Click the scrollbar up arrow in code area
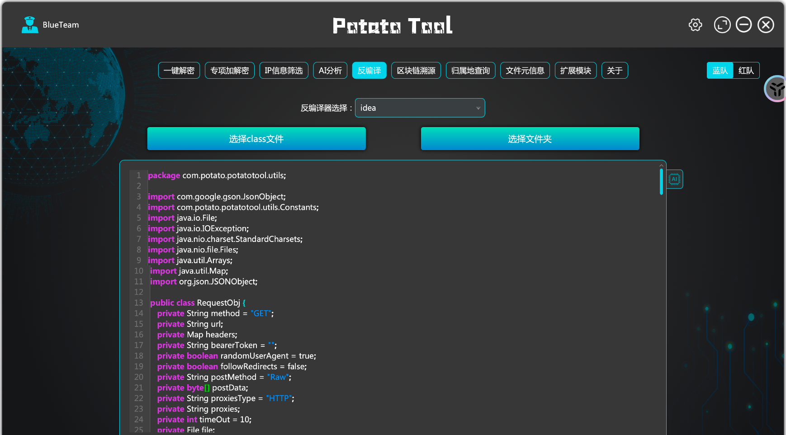Screen dimensions: 786x435 point(661,165)
